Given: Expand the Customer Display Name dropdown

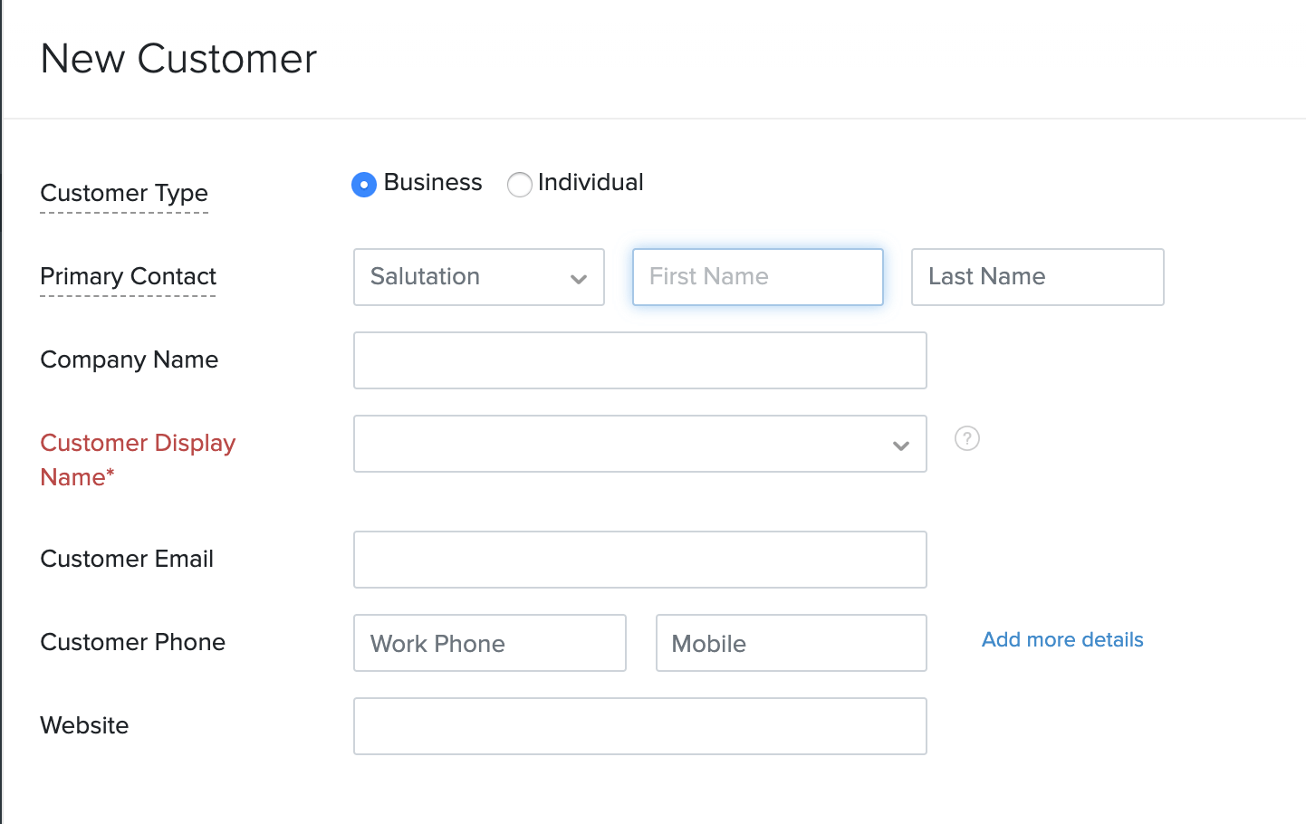Looking at the screenshot, I should (639, 444).
